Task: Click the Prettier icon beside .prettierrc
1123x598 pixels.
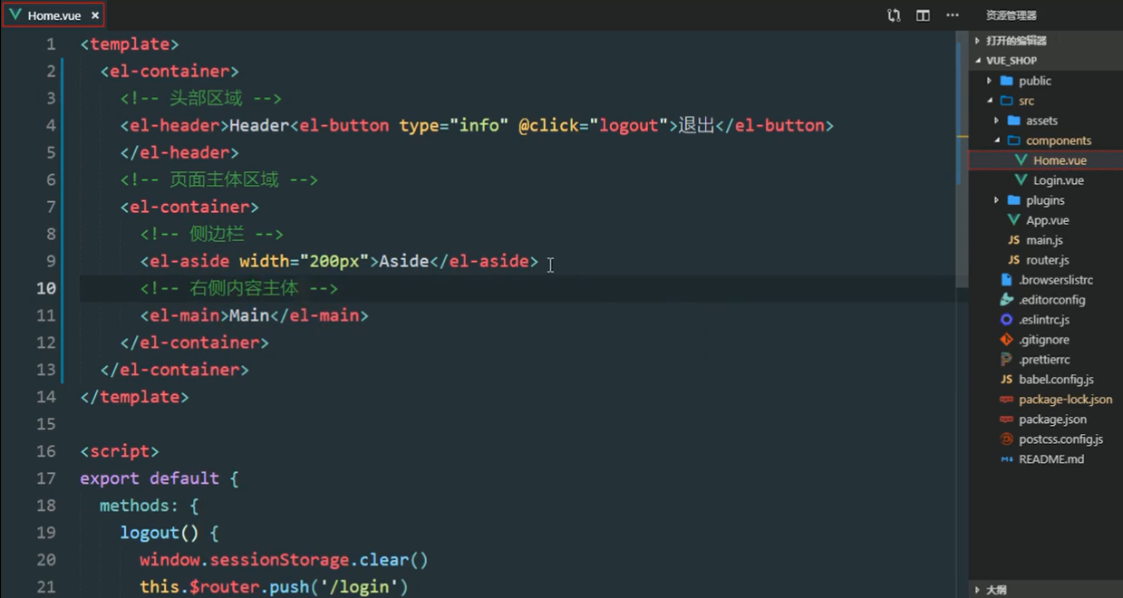Action: click(x=1006, y=360)
